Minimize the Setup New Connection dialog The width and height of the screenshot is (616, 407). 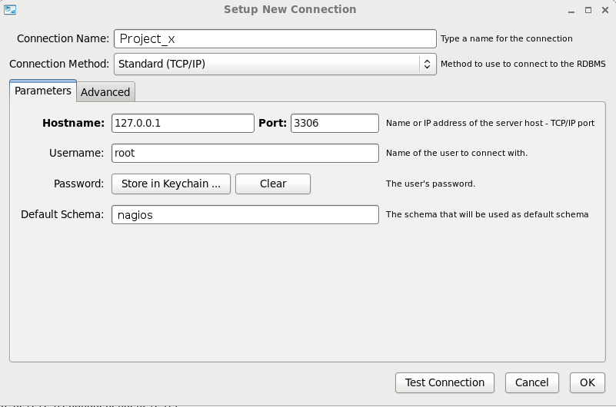point(571,11)
